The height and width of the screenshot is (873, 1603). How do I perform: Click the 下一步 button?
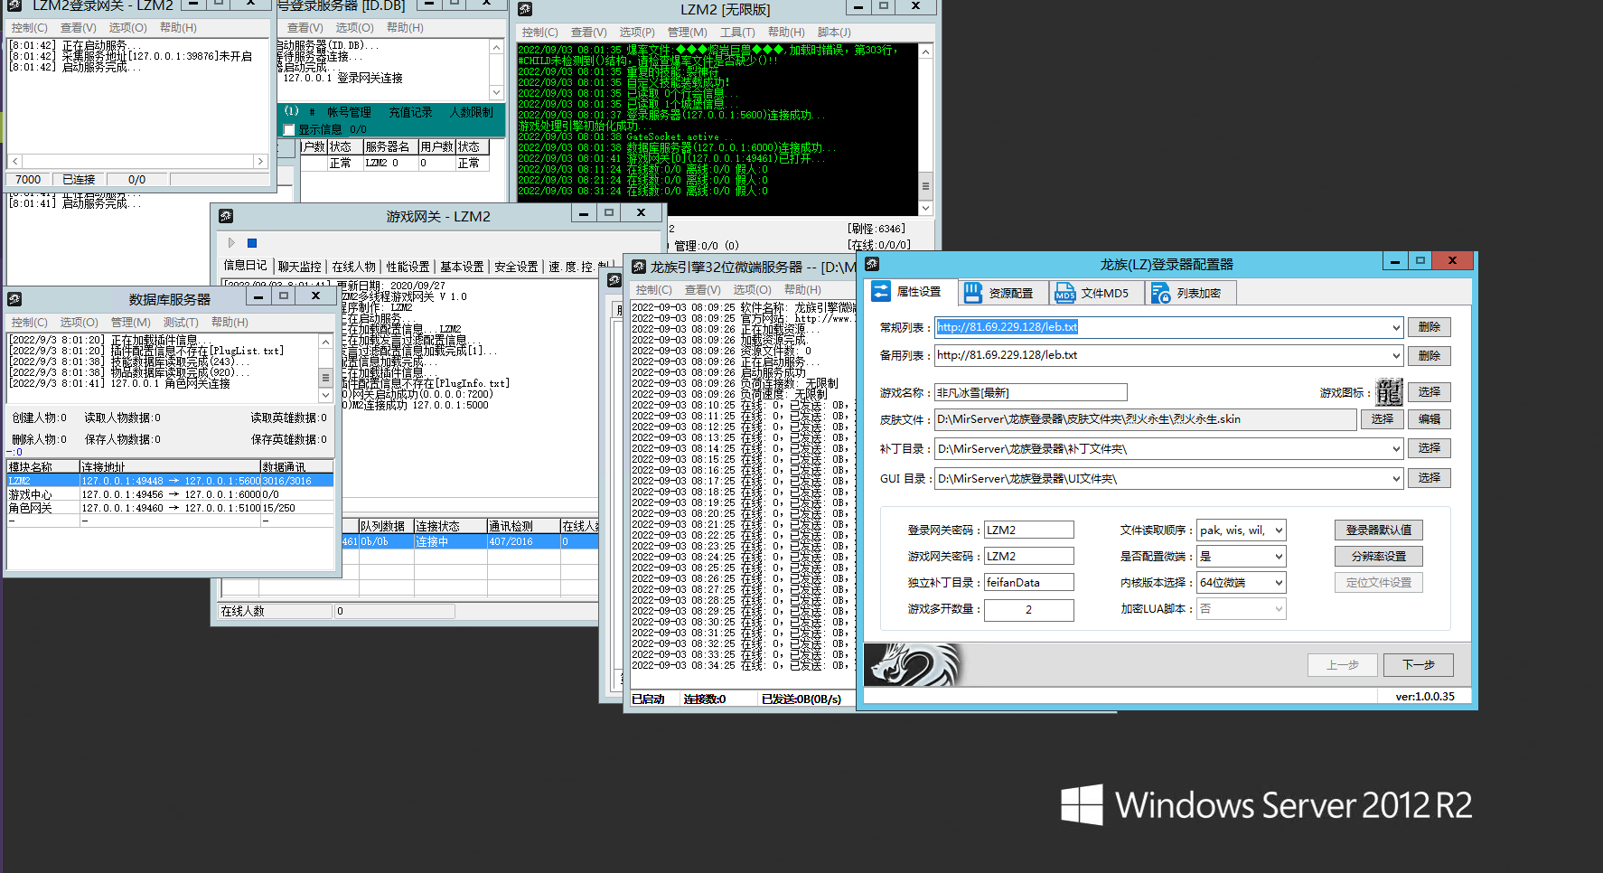coord(1418,665)
